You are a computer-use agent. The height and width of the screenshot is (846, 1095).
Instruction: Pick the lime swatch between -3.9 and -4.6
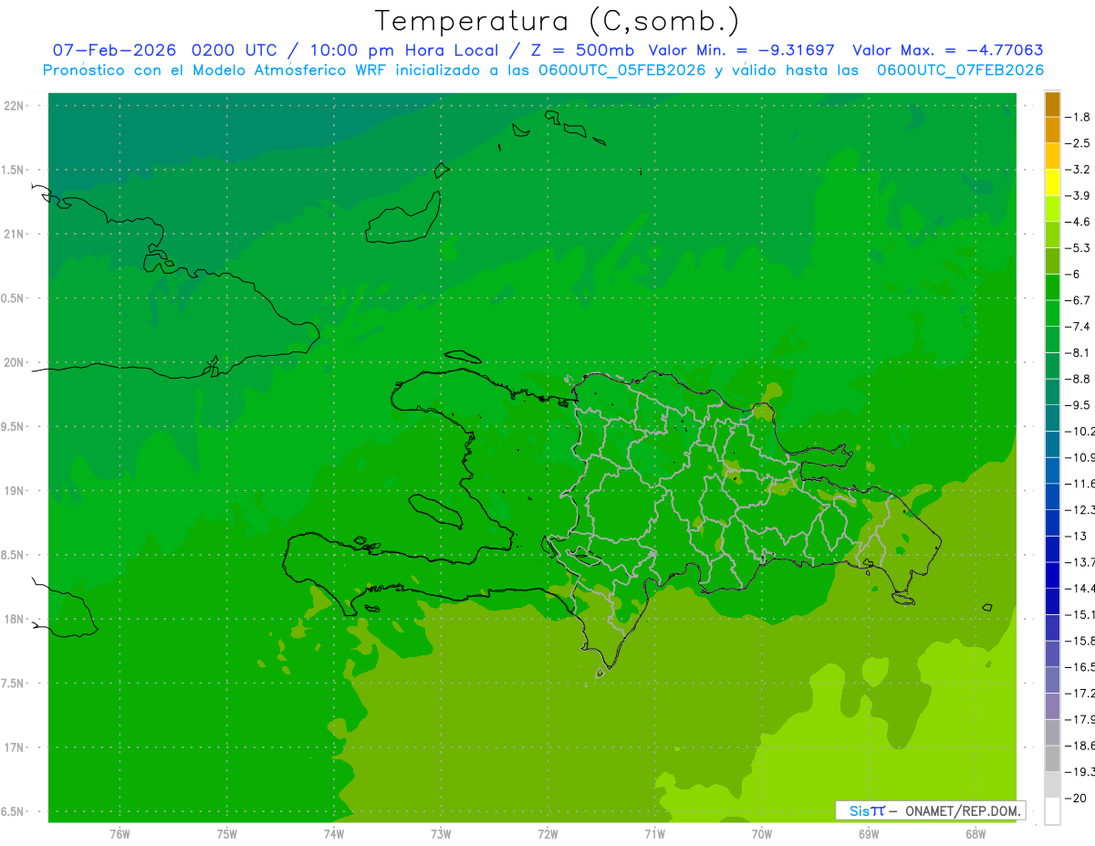(x=1052, y=209)
